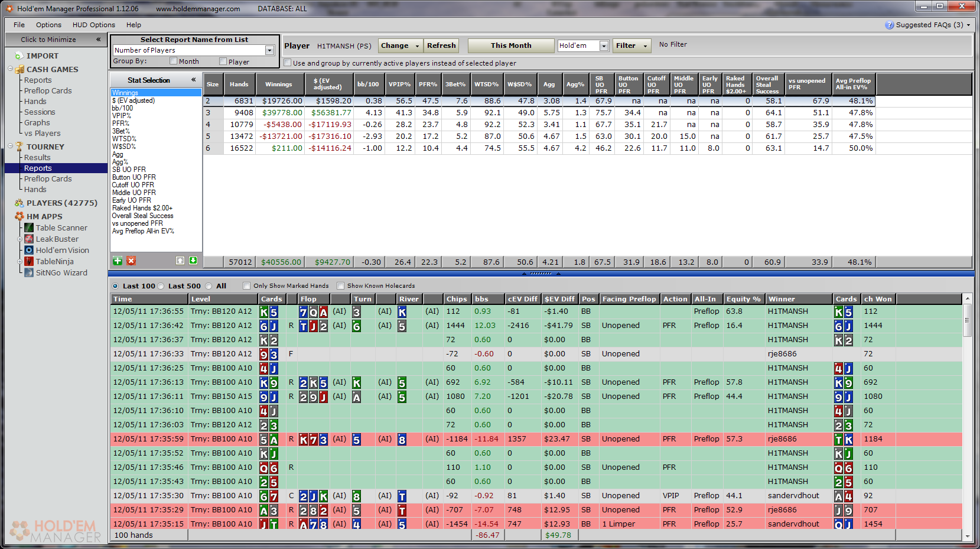The width and height of the screenshot is (980, 549).
Task: Select Overall Steal Success stat
Action: coord(142,216)
